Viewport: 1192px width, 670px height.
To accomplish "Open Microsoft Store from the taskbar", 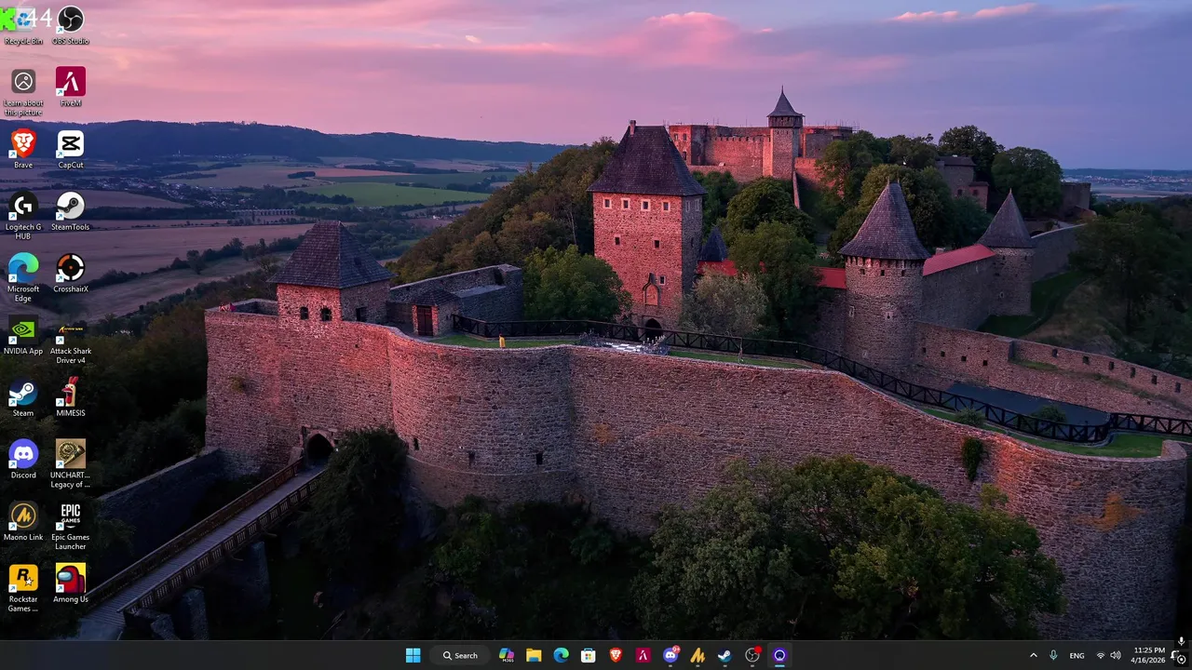I will [x=589, y=655].
